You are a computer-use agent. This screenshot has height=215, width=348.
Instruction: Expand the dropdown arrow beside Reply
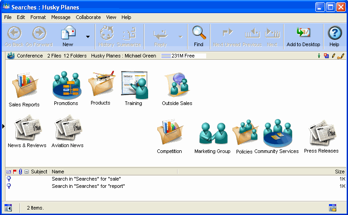click(180, 37)
